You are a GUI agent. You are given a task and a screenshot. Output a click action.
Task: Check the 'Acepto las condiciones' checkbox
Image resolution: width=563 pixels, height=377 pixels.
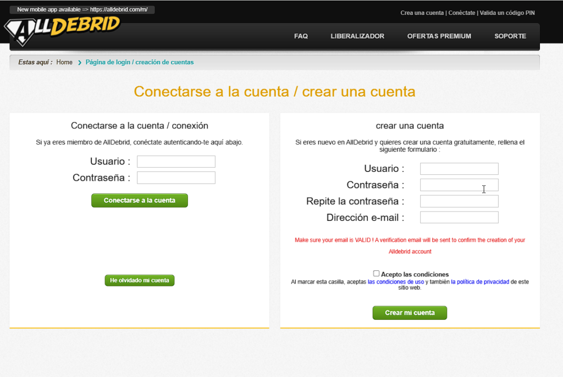point(376,274)
